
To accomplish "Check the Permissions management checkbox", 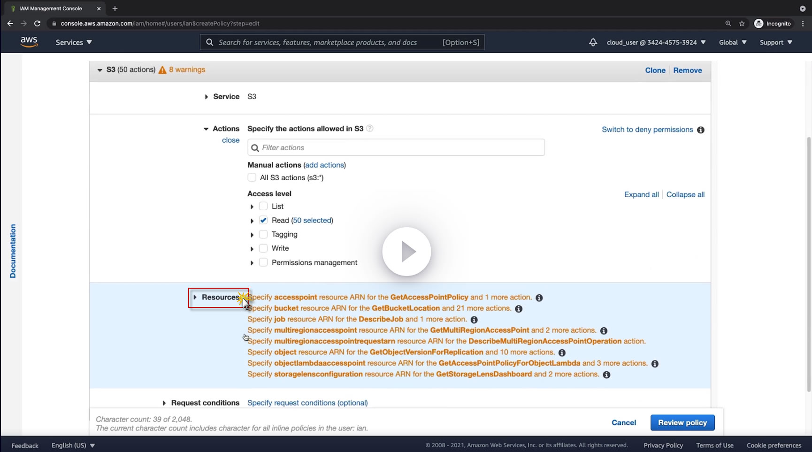I will tap(263, 262).
